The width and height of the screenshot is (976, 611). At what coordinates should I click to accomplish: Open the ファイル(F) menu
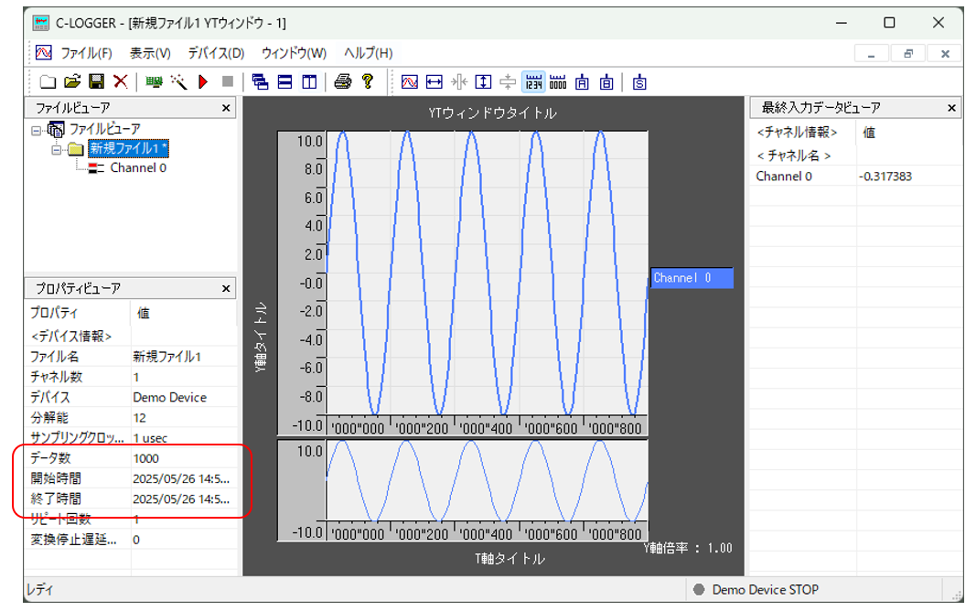pyautogui.click(x=86, y=53)
